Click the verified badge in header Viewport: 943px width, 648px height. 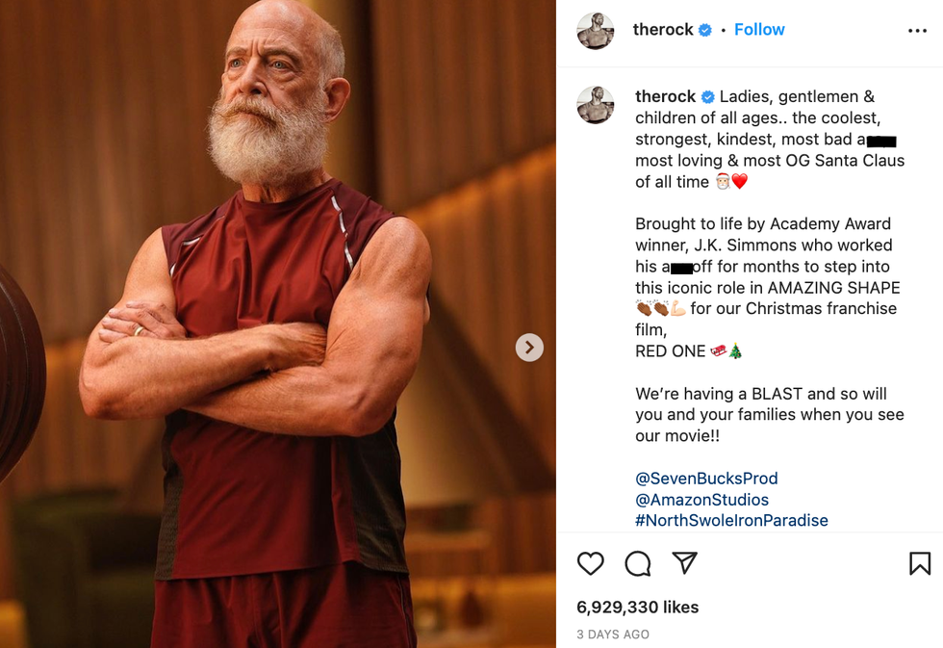(705, 30)
